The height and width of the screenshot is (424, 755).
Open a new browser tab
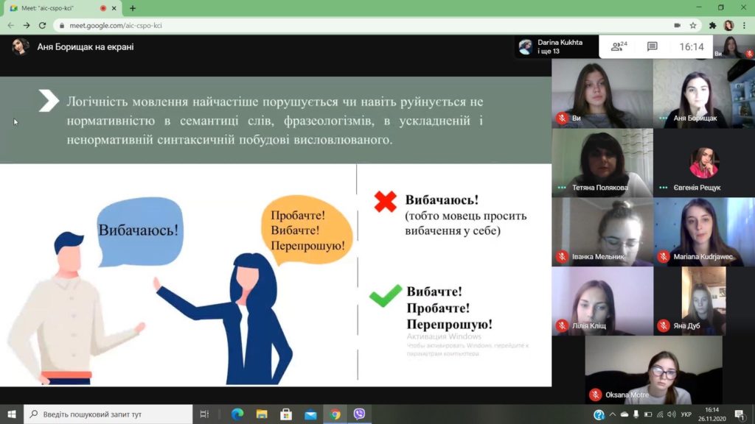click(x=133, y=8)
